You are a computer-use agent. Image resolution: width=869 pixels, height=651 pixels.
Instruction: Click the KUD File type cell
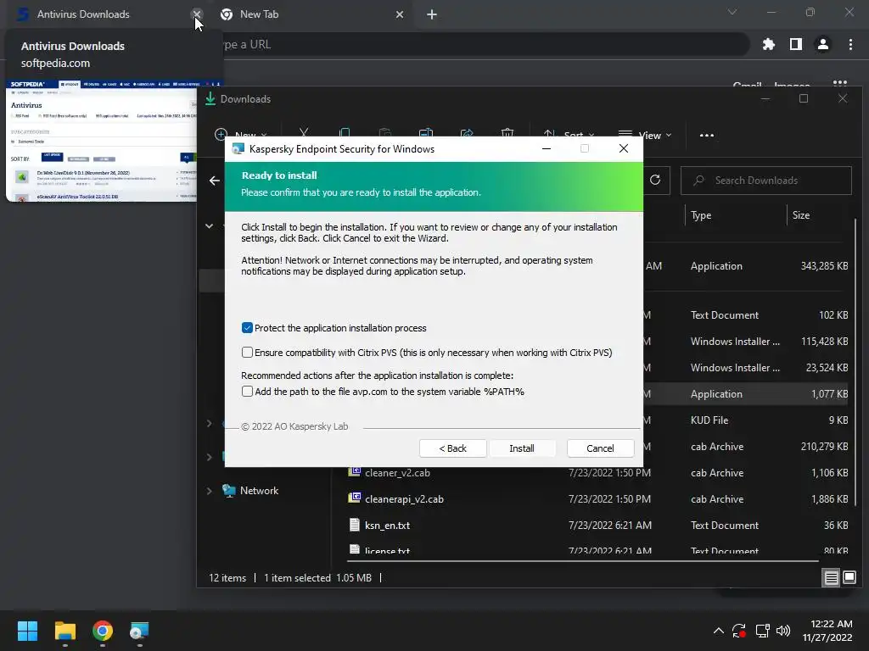tap(709, 420)
